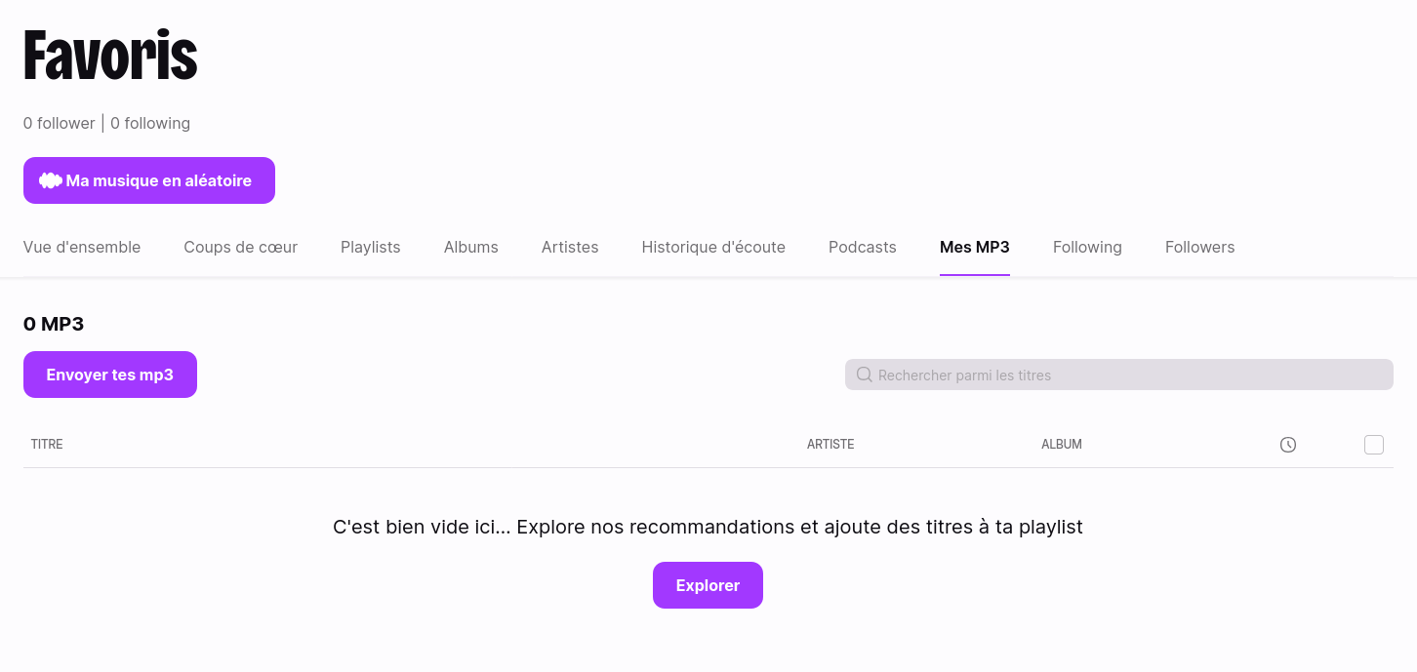The image size is (1417, 672).
Task: Go to the Playlists tab
Action: point(370,247)
